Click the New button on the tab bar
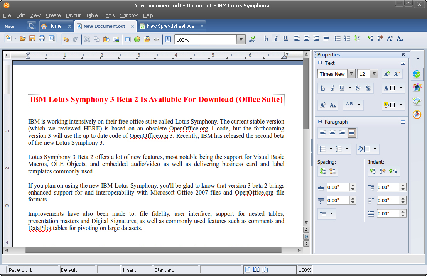The width and height of the screenshot is (427, 276). (x=9, y=26)
